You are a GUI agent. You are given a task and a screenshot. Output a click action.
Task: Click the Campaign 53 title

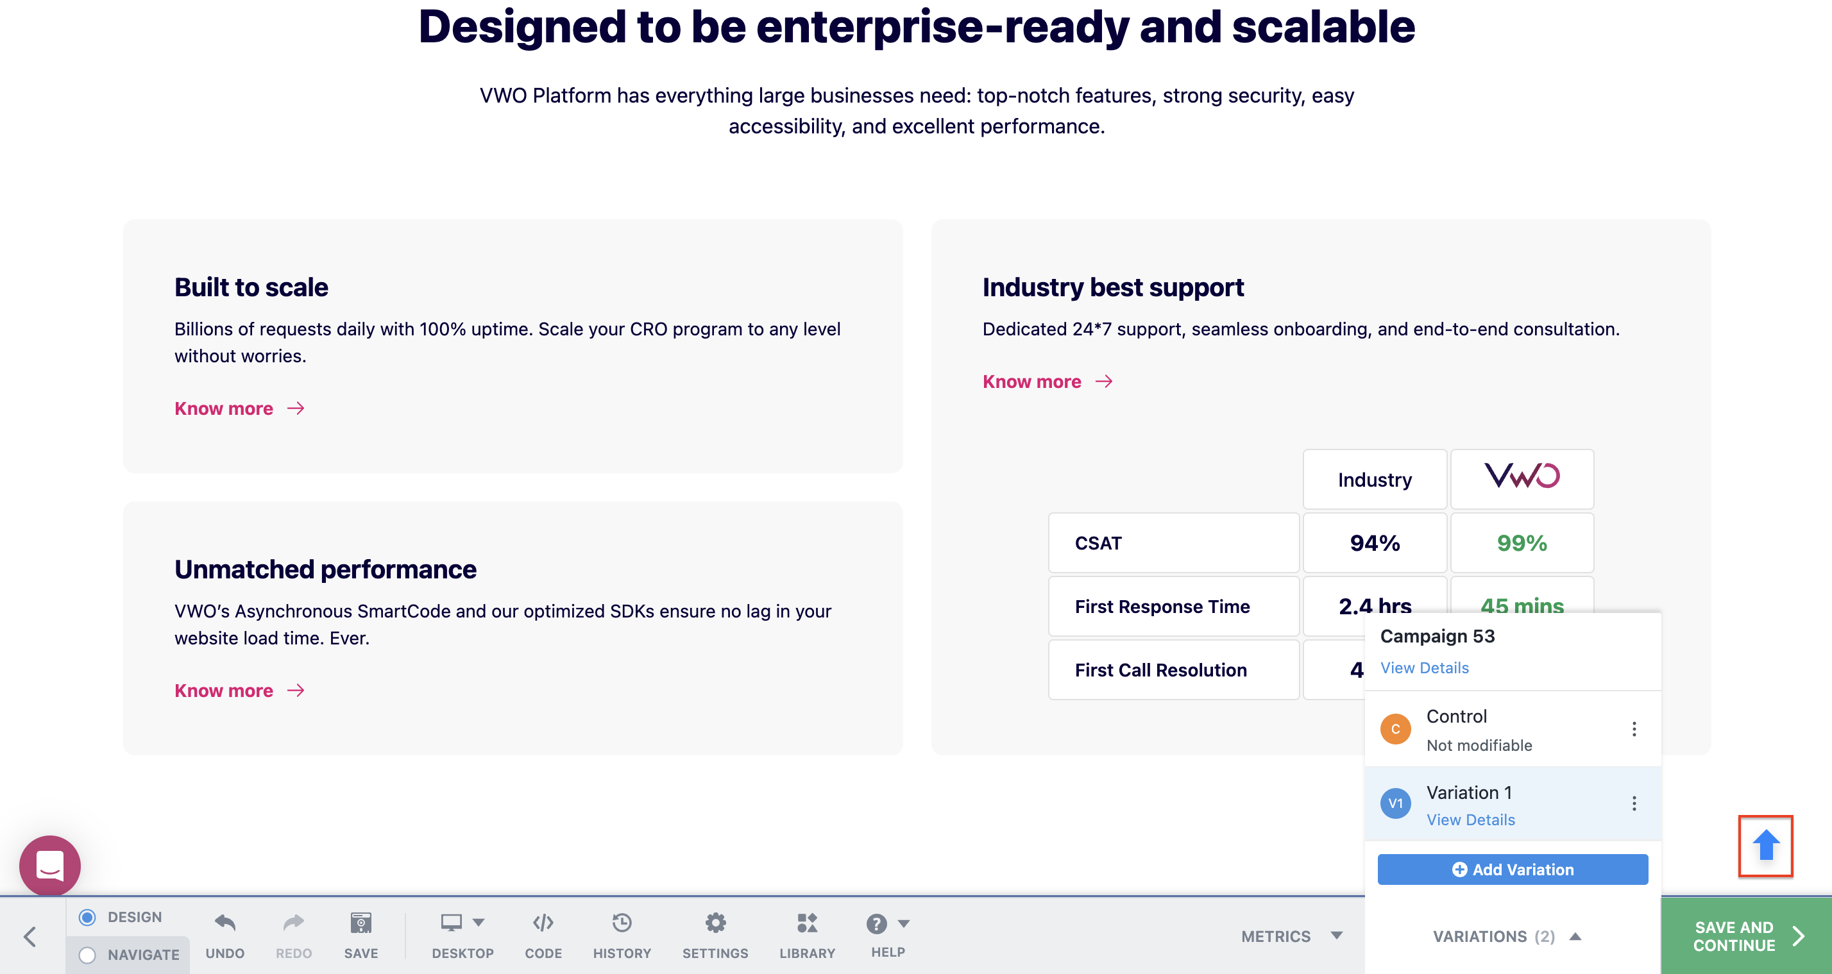(1438, 636)
